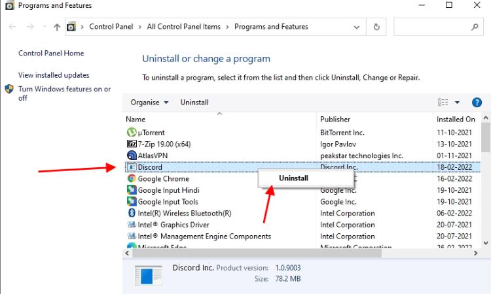Image resolution: width=491 pixels, height=294 pixels.
Task: Click the horizontal scrollbar thumb
Action: tap(257, 253)
